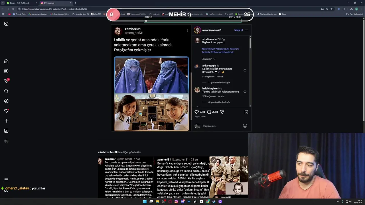The height and width of the screenshot is (205, 365).
Task: Show hidden system tray icons
Action: 338,202
